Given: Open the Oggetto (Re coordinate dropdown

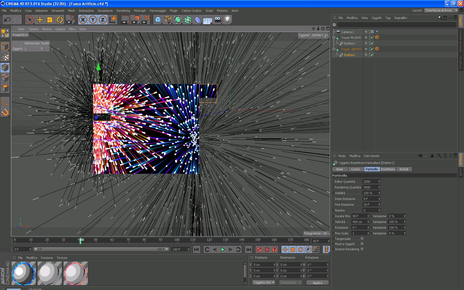Looking at the screenshot, I should [264, 283].
